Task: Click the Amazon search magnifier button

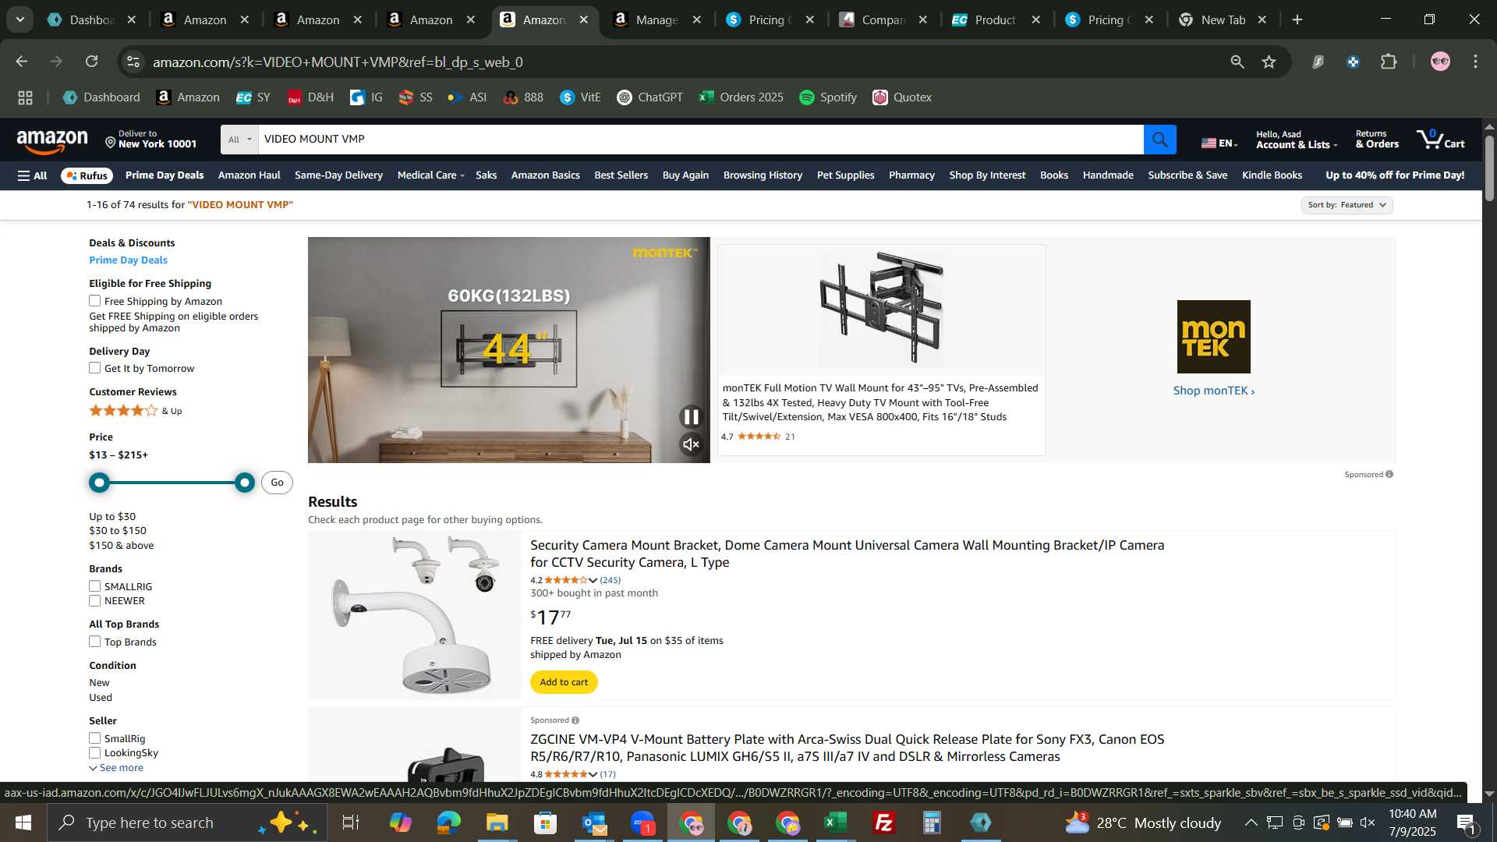Action: point(1159,140)
